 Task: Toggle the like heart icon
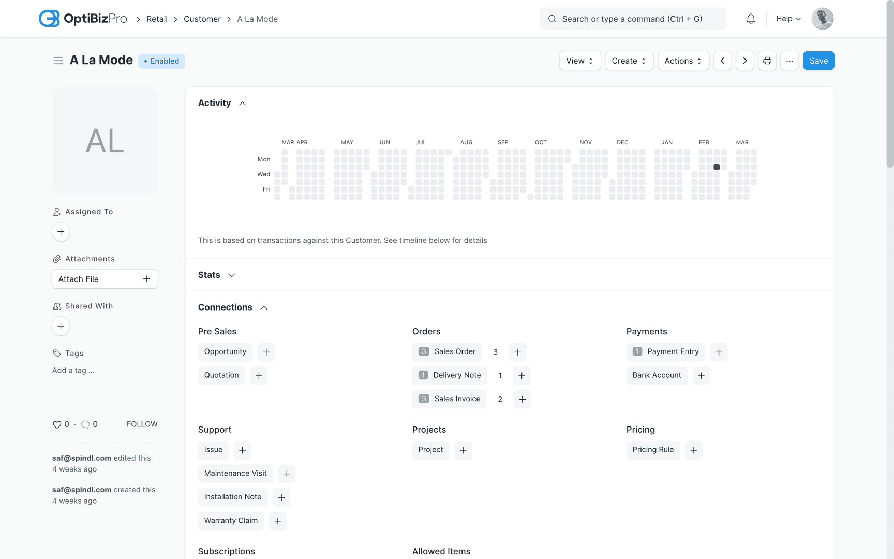(57, 424)
